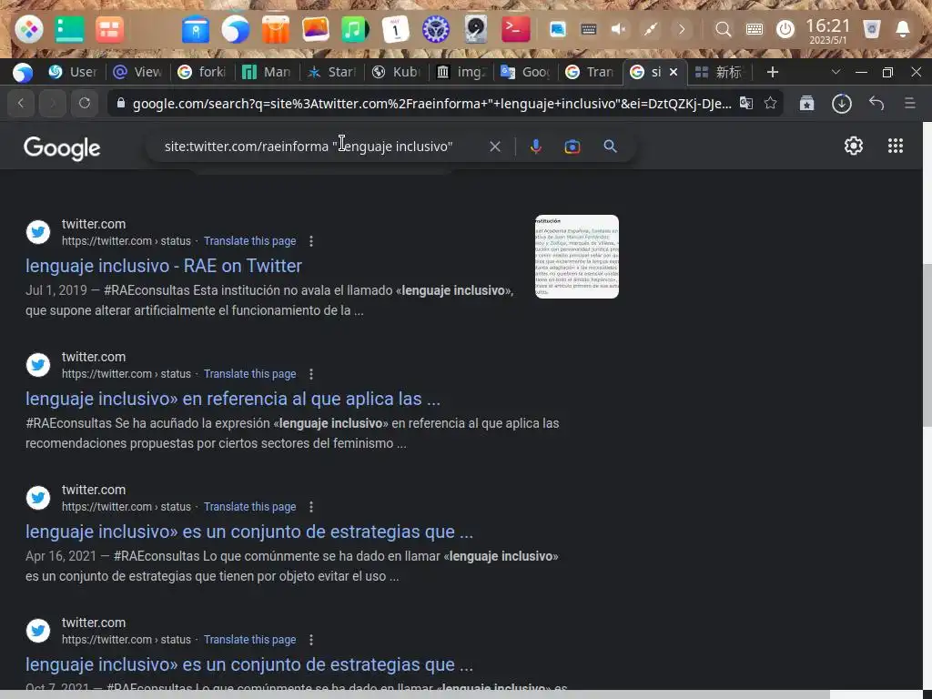Start voice search with microphone
The width and height of the screenshot is (932, 699).
click(535, 147)
